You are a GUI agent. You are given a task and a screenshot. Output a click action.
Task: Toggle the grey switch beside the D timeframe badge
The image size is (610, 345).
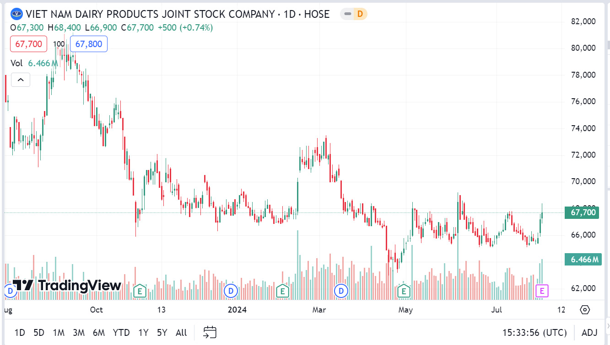[x=347, y=14]
